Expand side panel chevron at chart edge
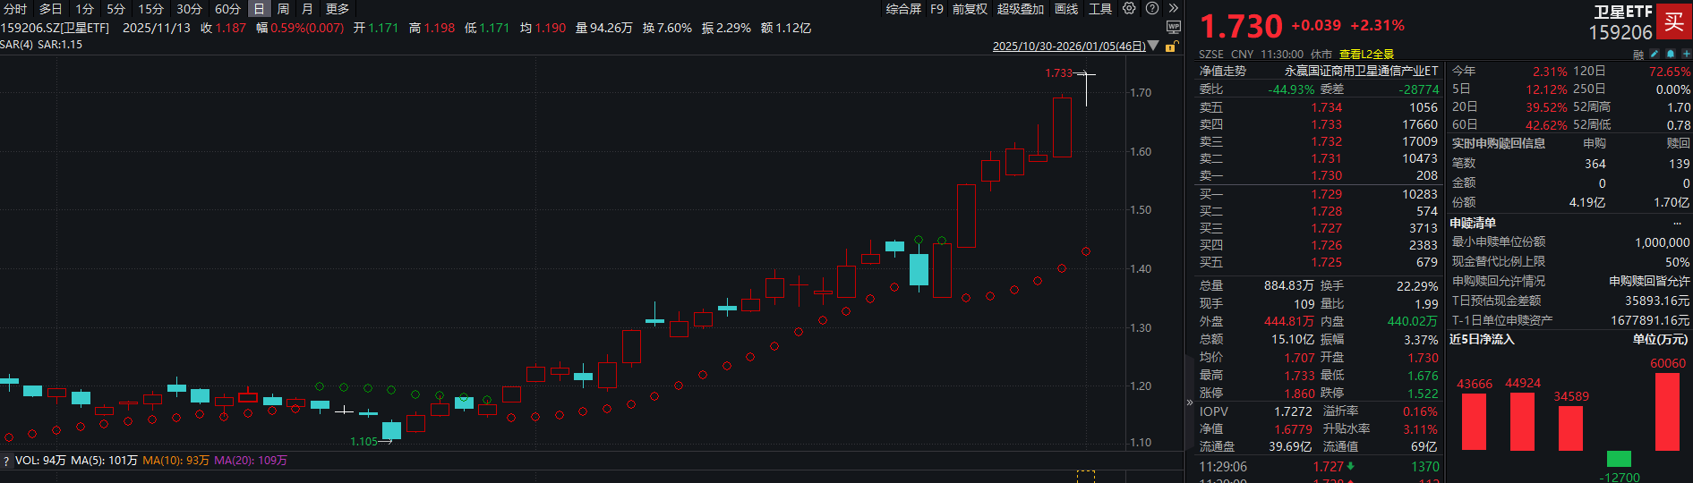The height and width of the screenshot is (483, 1693). pyautogui.click(x=1190, y=402)
